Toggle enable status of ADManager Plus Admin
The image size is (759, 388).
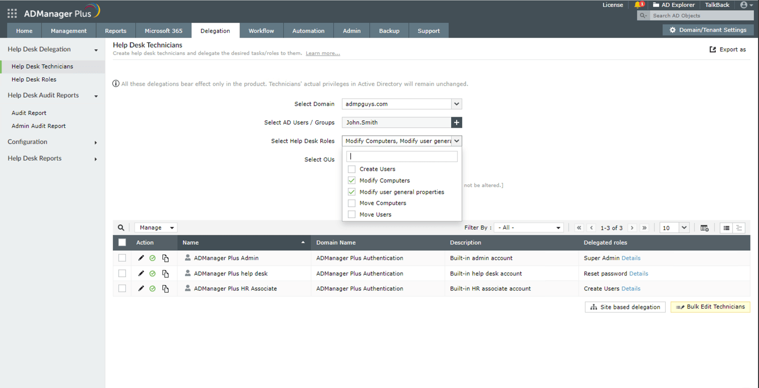[x=152, y=258]
